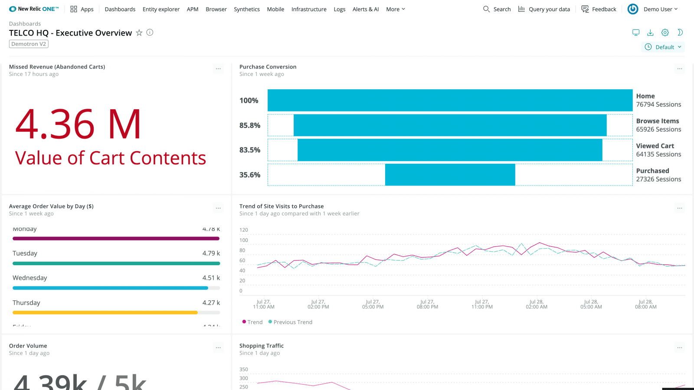Open the Apps grid icon
Screen dimensions: 694x390
(x=73, y=9)
